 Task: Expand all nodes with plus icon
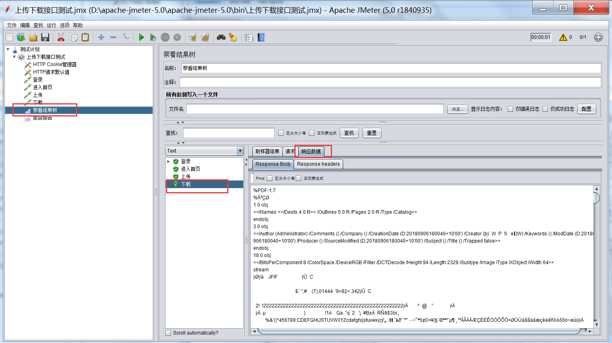[x=101, y=37]
